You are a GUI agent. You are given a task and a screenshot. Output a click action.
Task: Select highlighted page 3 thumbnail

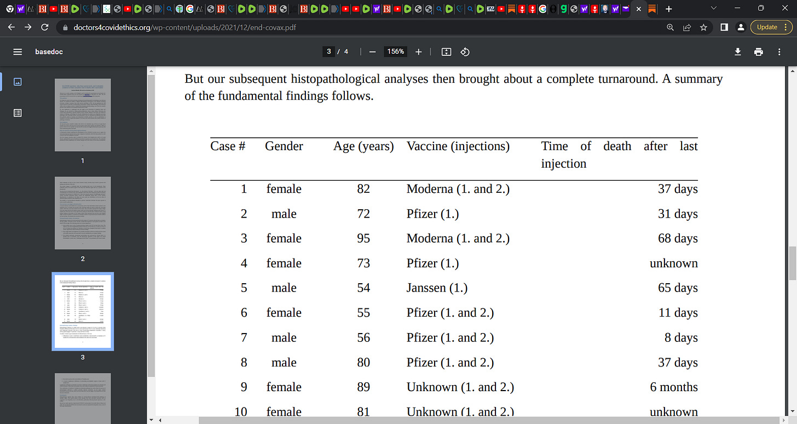point(83,311)
